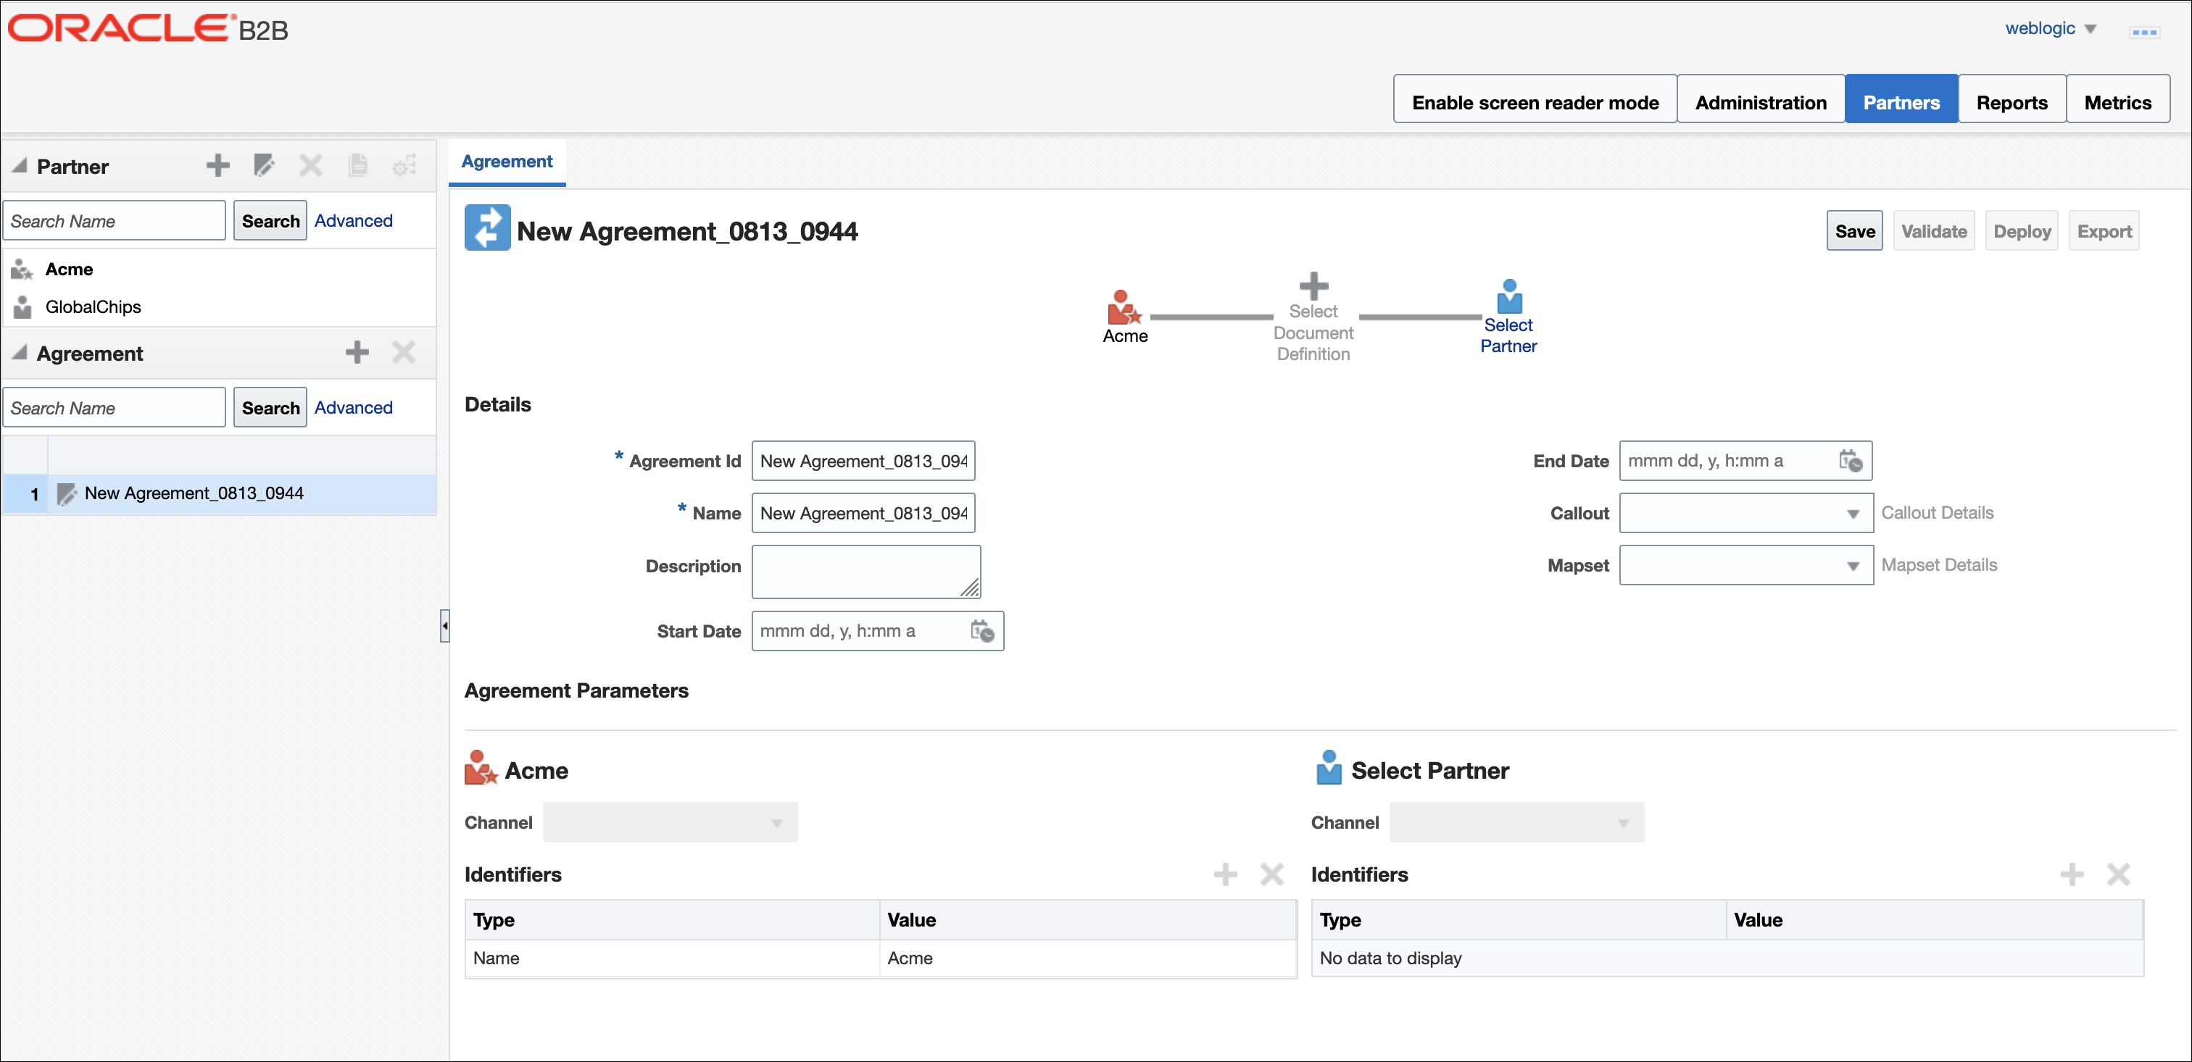This screenshot has height=1062, width=2192.
Task: Open Start Date calendar picker
Action: (982, 631)
